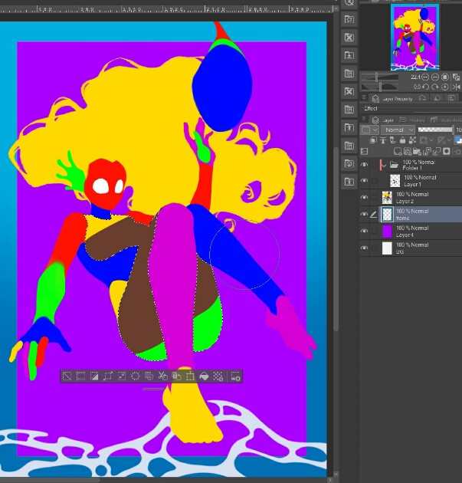Create a new vector layer
This screenshot has width=462, height=483.
[x=408, y=151]
